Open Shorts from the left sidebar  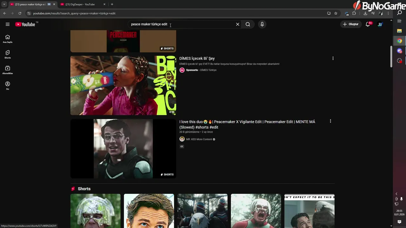click(8, 54)
